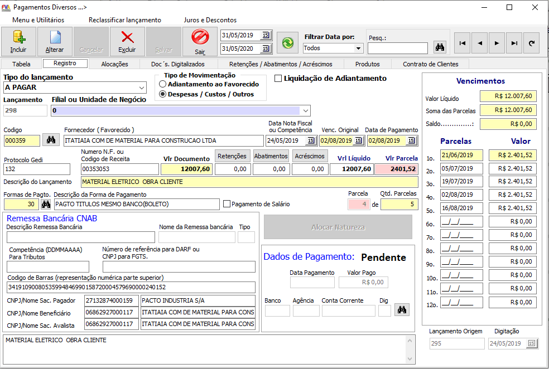
Task: Click the Alterar document icon
Action: pyautogui.click(x=55, y=38)
